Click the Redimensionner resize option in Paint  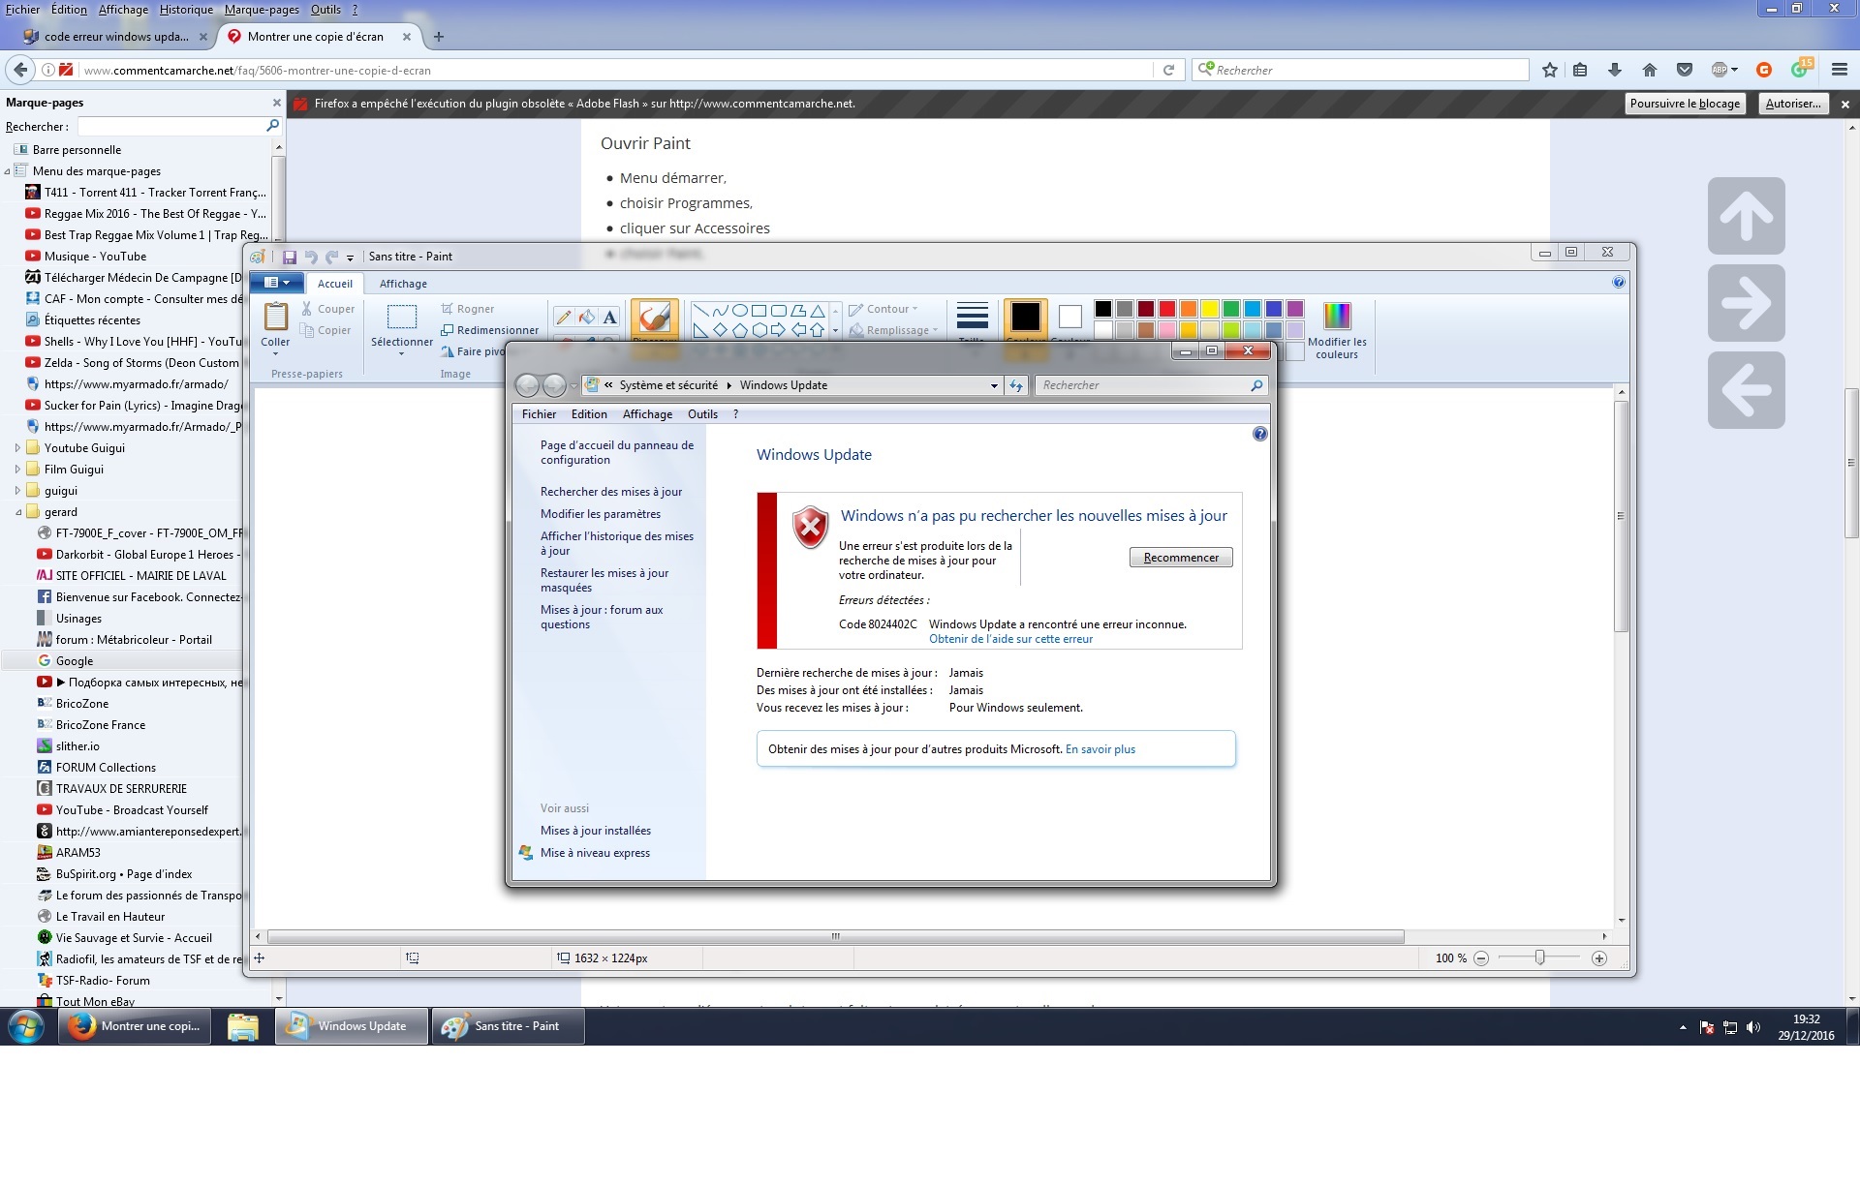pyautogui.click(x=489, y=330)
